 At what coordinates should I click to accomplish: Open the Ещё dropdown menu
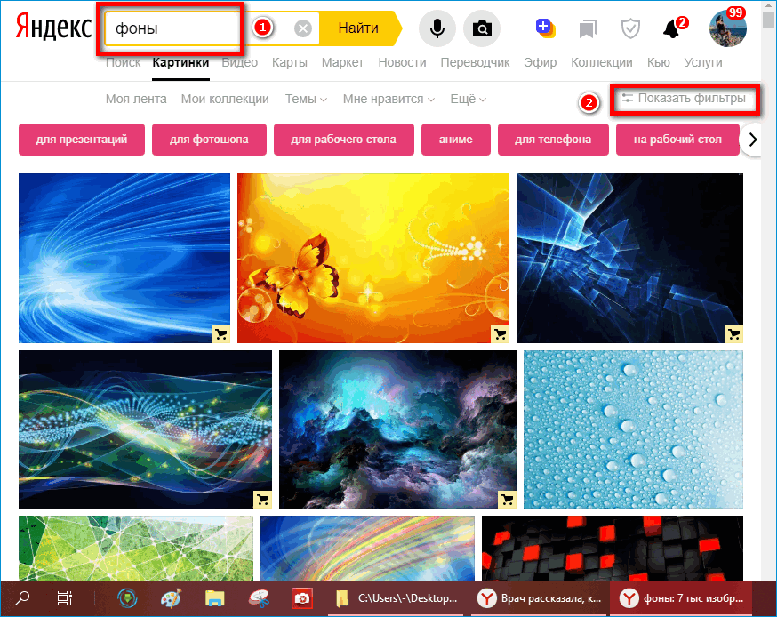[x=468, y=99]
